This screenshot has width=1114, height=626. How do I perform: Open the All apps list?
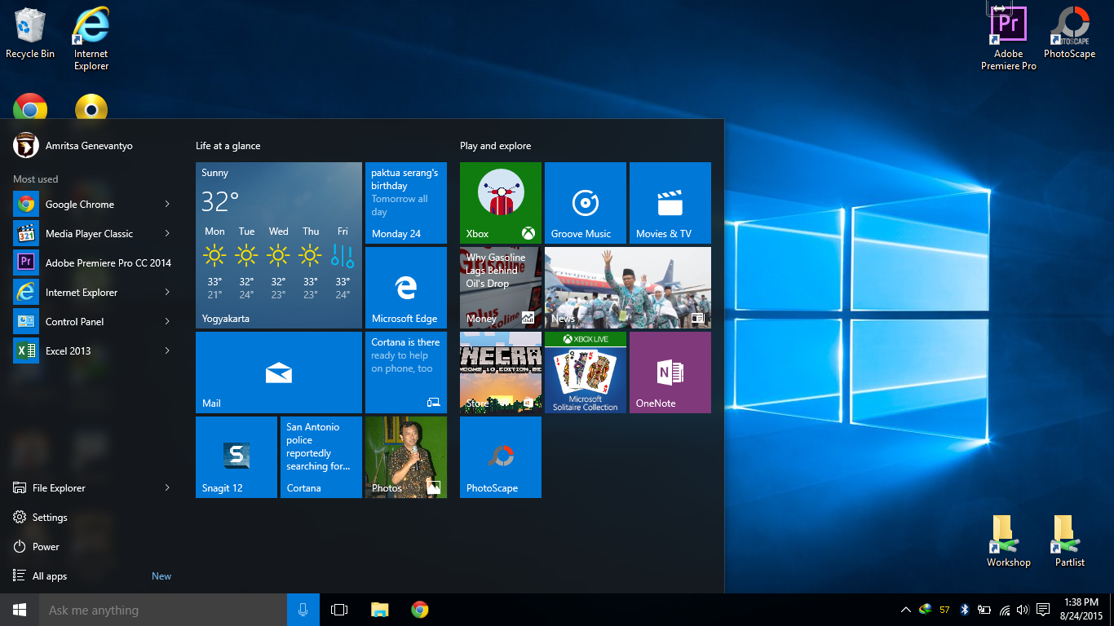pos(50,575)
